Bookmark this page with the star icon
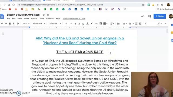The height and width of the screenshot is (97, 173). coord(143,5)
